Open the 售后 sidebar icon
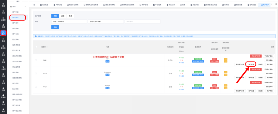 pyautogui.click(x=3, y=40)
